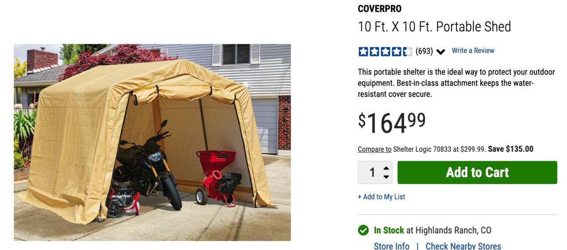567x250 pixels.
Task: Click the quantity field showing 1
Action: click(375, 172)
